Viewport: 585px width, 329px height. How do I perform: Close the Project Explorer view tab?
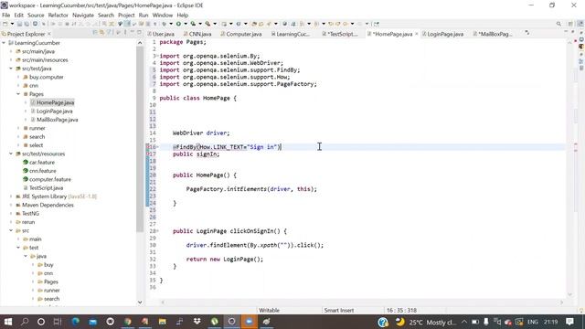48,34
